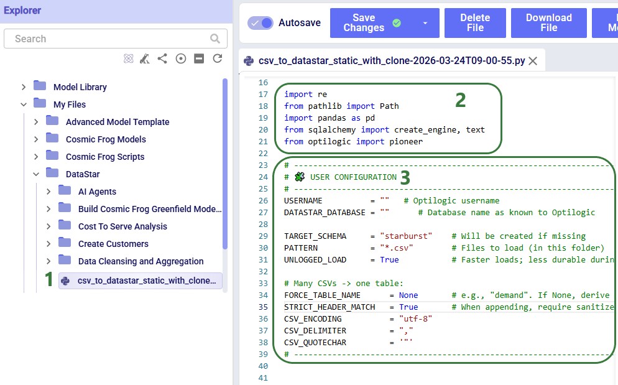Click the Delete File button
618x385 pixels.
point(475,23)
